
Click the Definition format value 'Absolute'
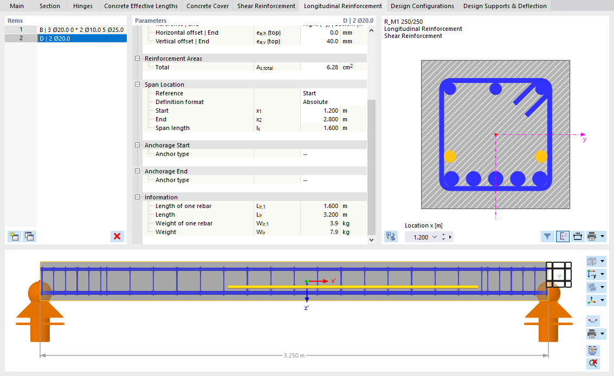334,102
